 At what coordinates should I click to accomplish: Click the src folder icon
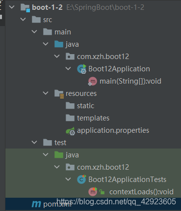[36, 20]
